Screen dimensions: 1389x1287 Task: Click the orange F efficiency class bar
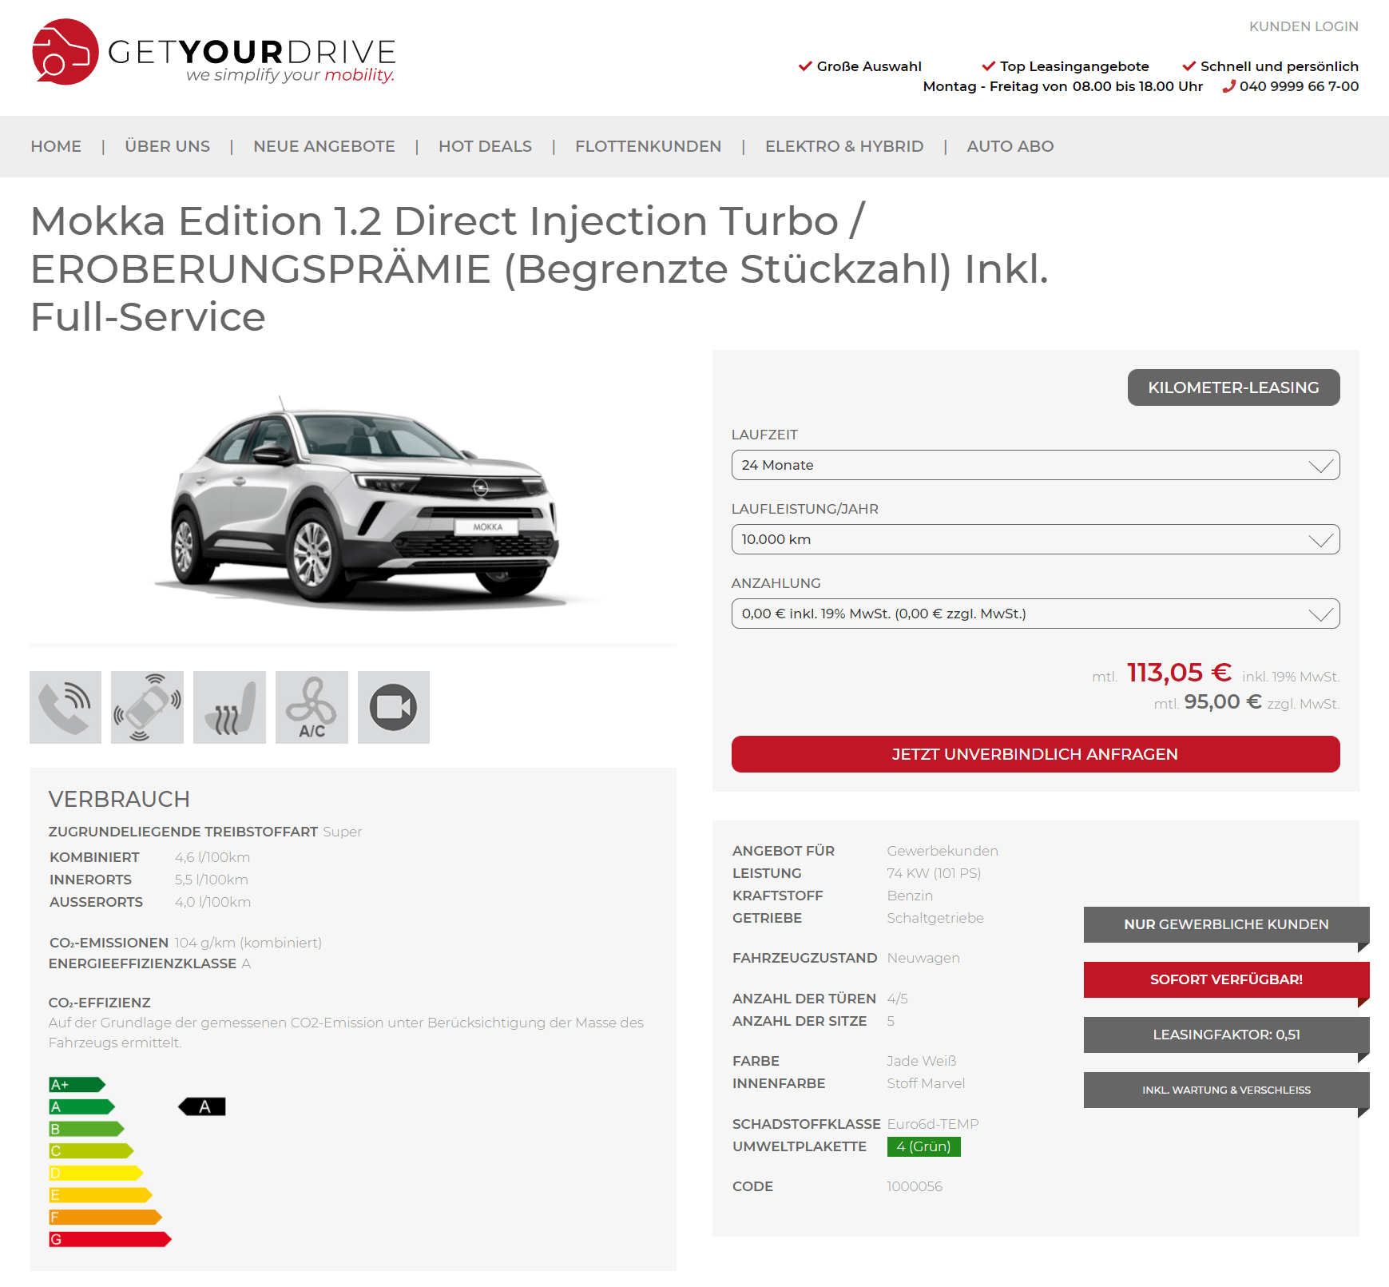click(x=105, y=1217)
